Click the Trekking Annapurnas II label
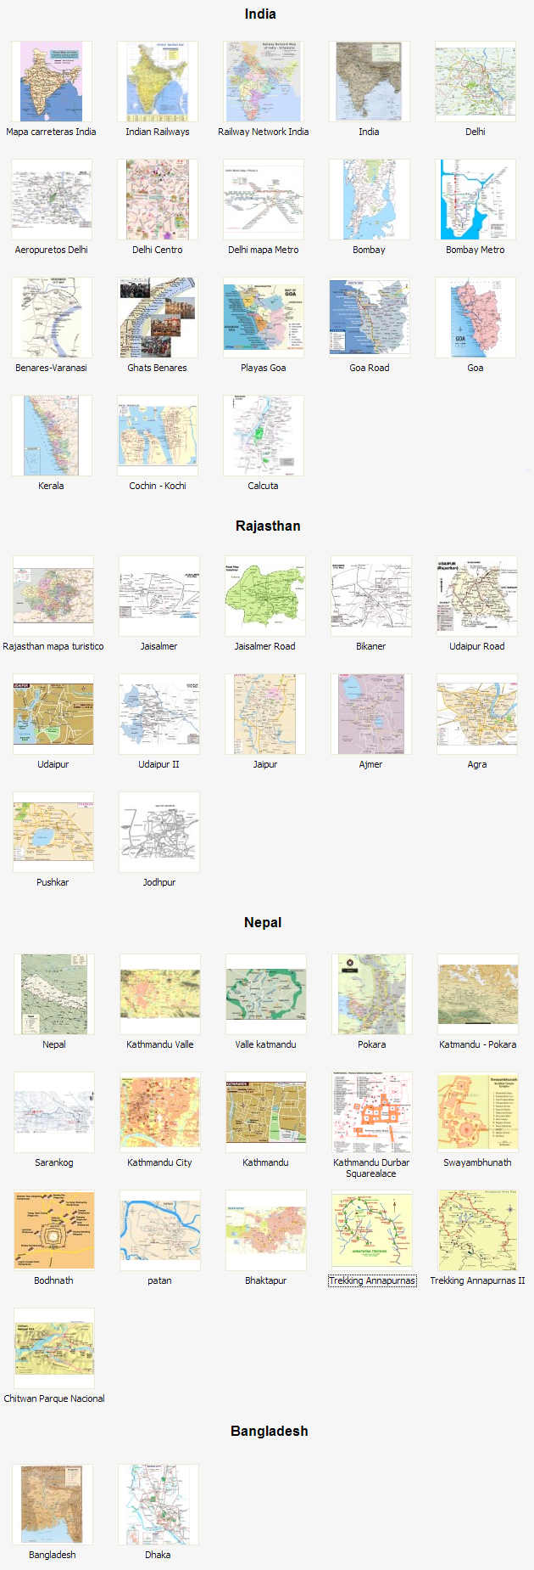Viewport: 534px width, 1570px height. tap(477, 1280)
